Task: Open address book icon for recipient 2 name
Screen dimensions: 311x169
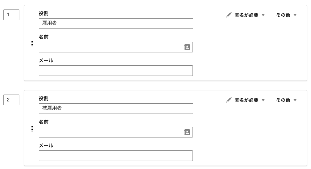Action: coord(187,132)
